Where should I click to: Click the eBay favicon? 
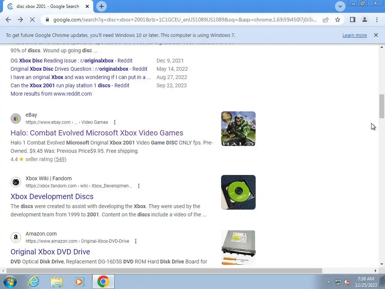click(x=16, y=119)
